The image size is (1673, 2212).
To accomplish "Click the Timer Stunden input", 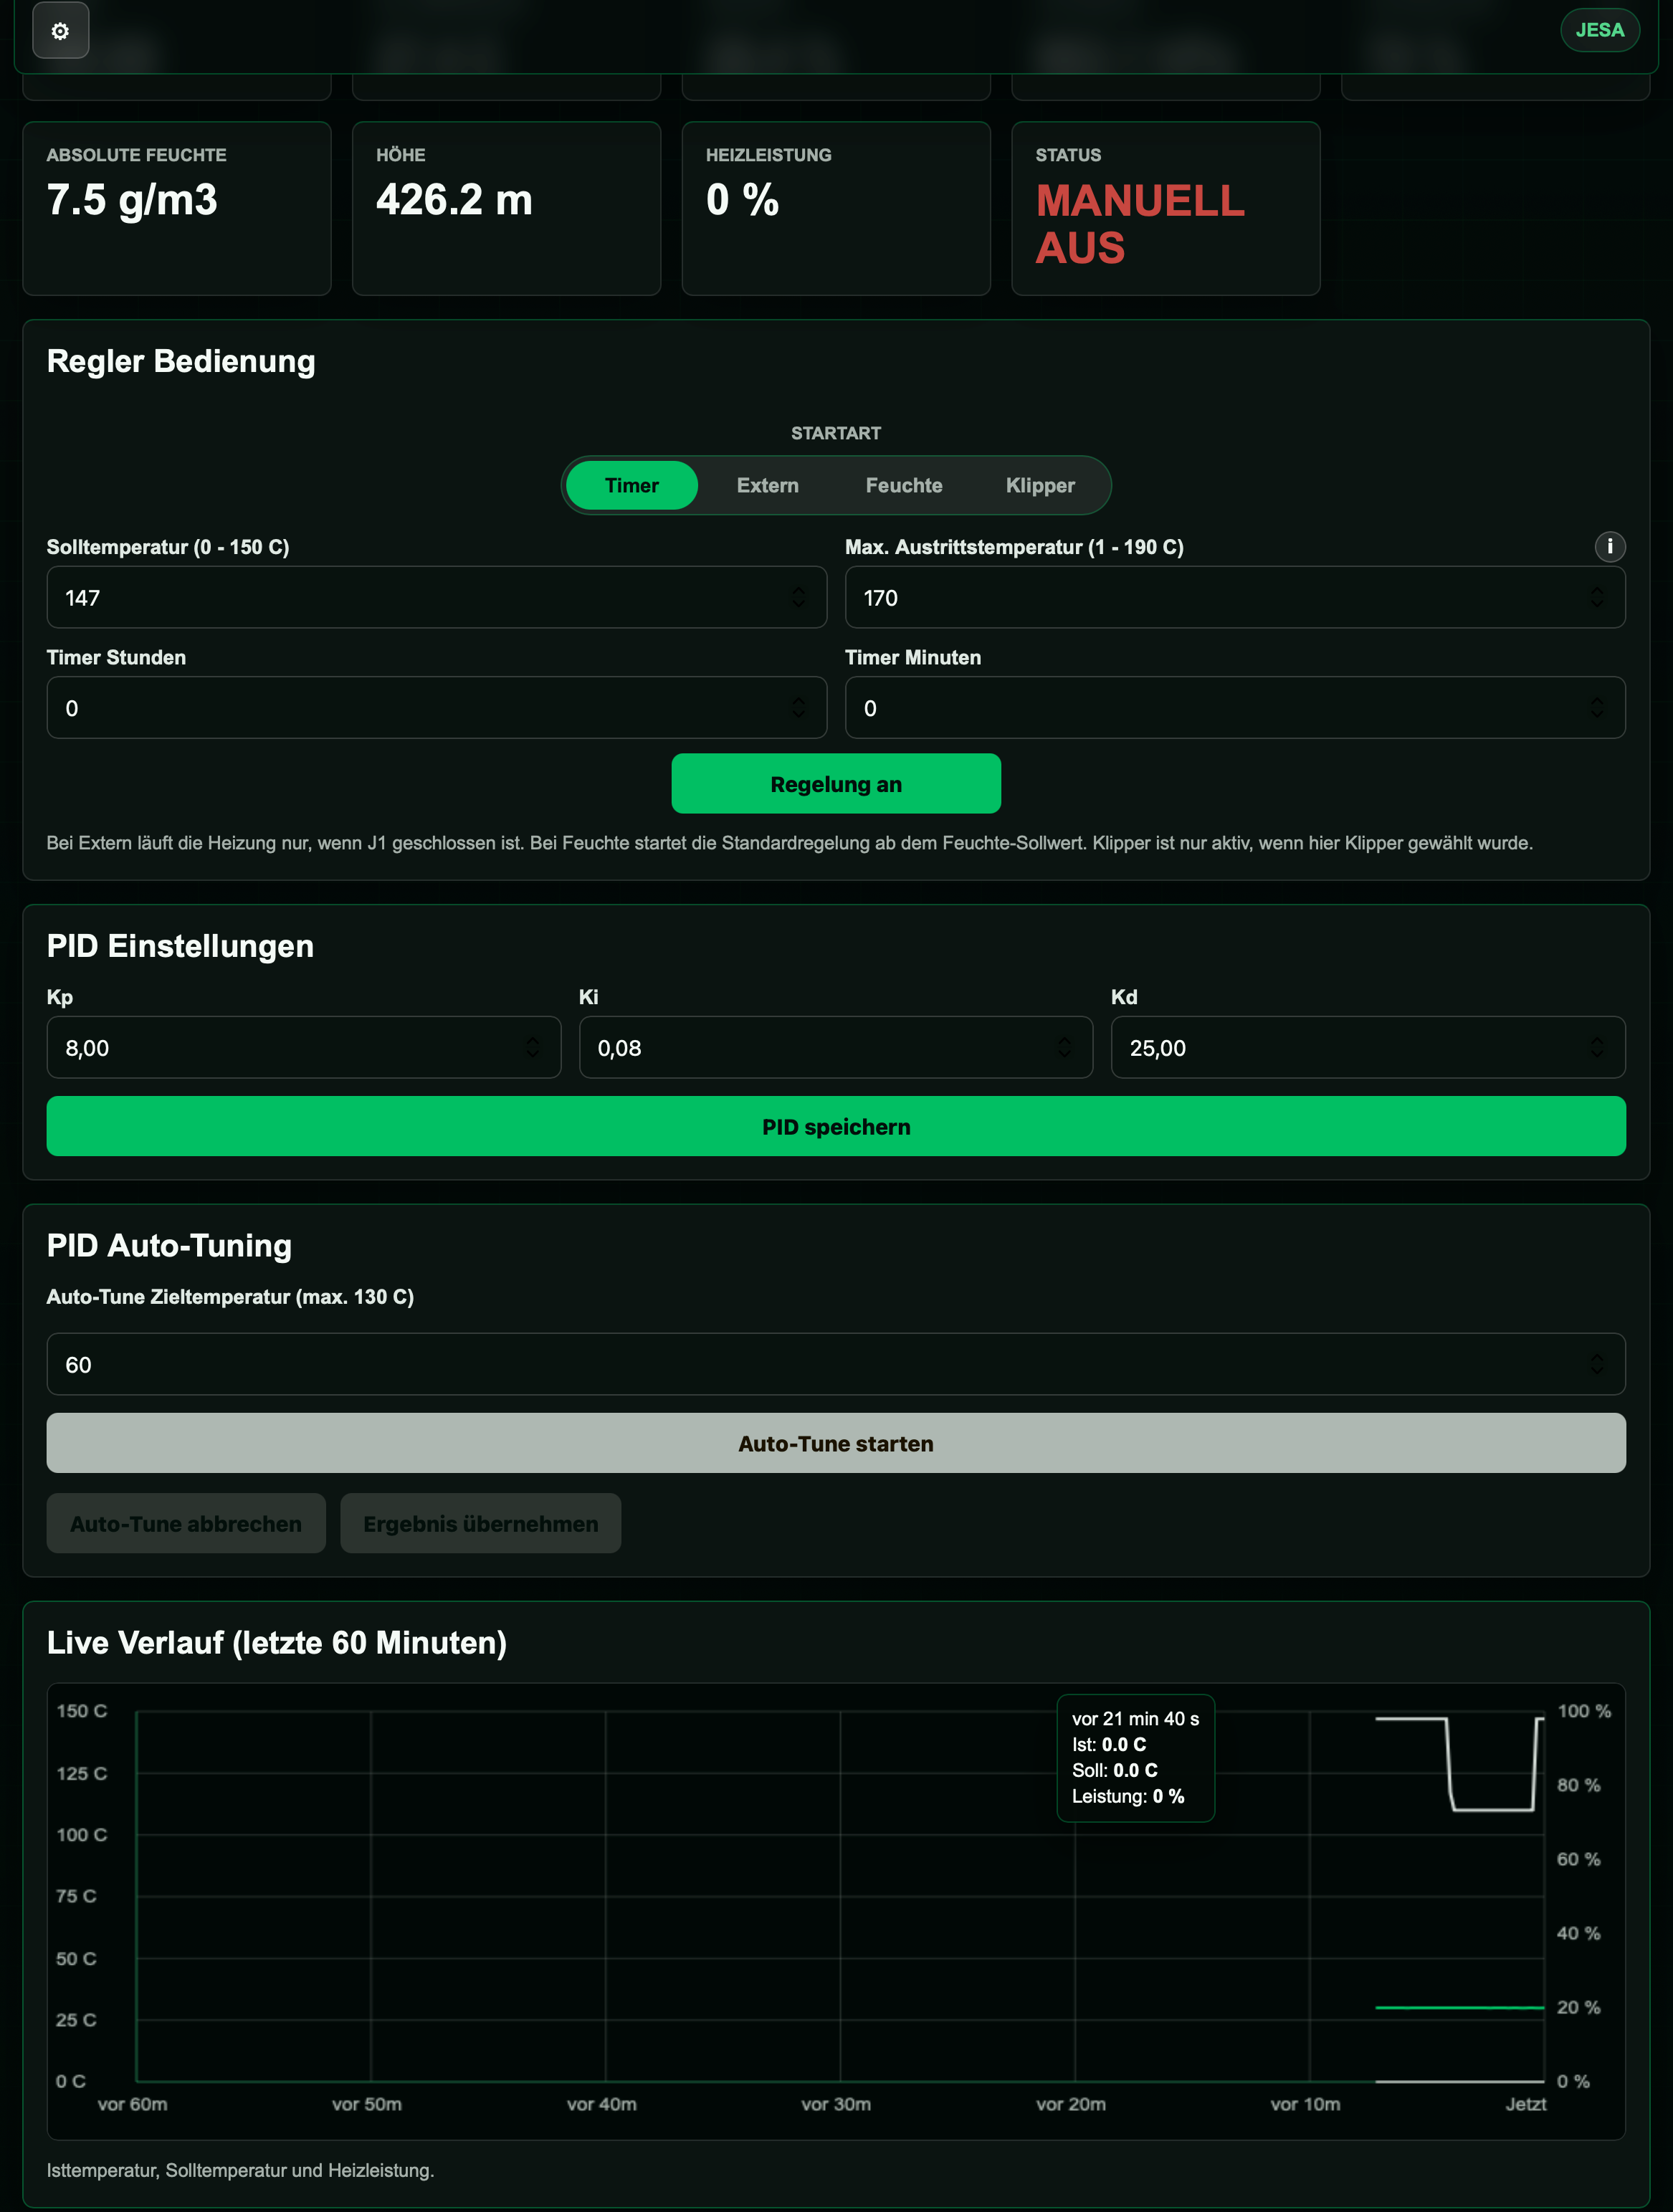I will 436,707.
